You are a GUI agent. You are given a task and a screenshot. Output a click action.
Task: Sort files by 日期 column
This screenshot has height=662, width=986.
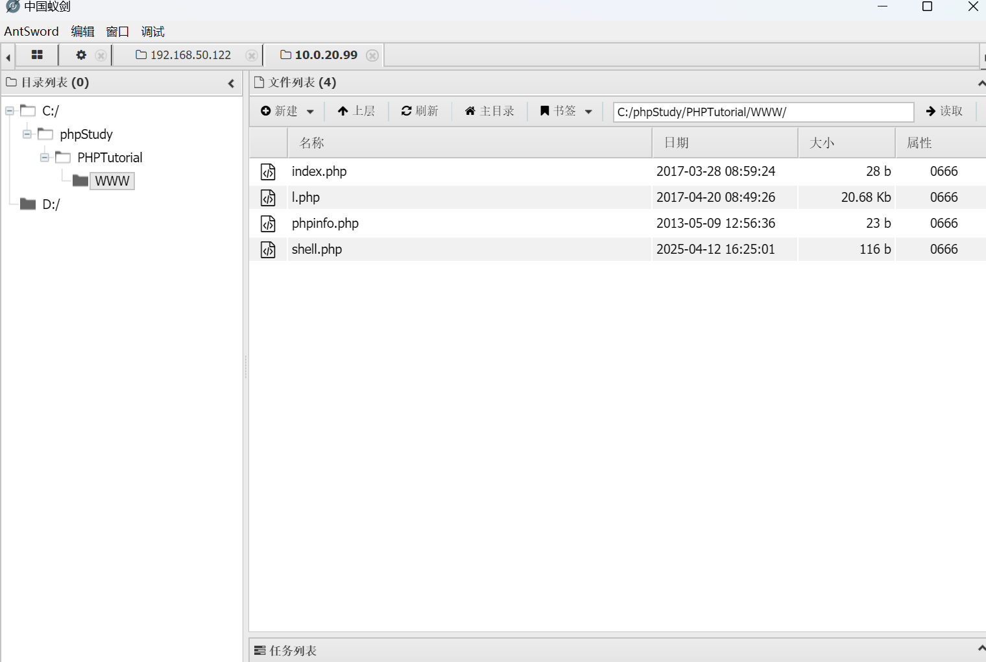click(725, 143)
